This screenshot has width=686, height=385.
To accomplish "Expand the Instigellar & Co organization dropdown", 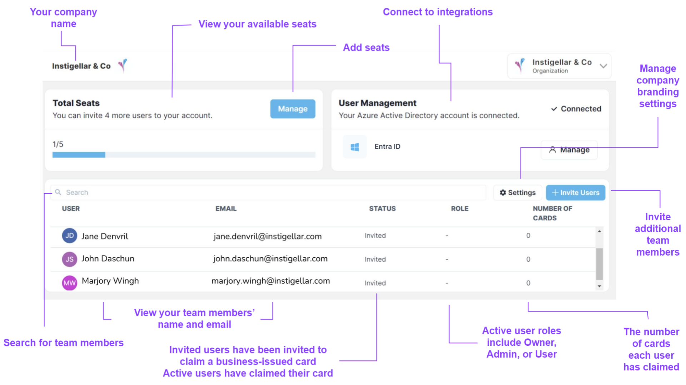I will pos(603,66).
